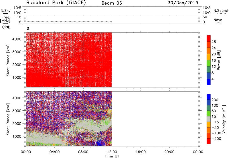Viewport: 229px width, 158px height.
Task: Click the '200' label on the velocity colorbar
Action: [x=215, y=100]
